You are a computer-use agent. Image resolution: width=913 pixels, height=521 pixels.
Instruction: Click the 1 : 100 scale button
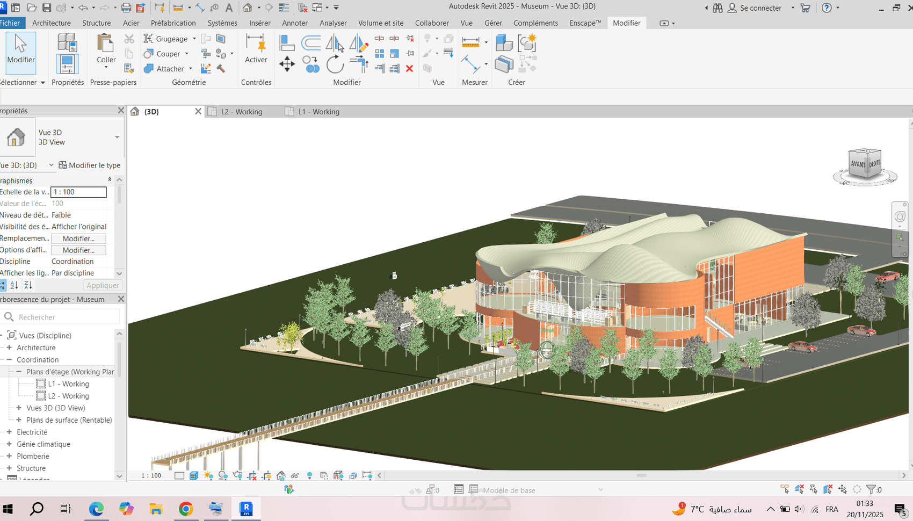click(151, 475)
